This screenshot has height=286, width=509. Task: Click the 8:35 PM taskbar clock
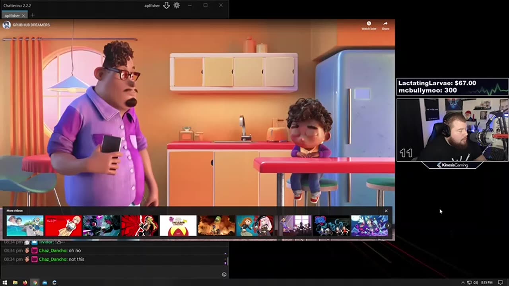[487, 282]
